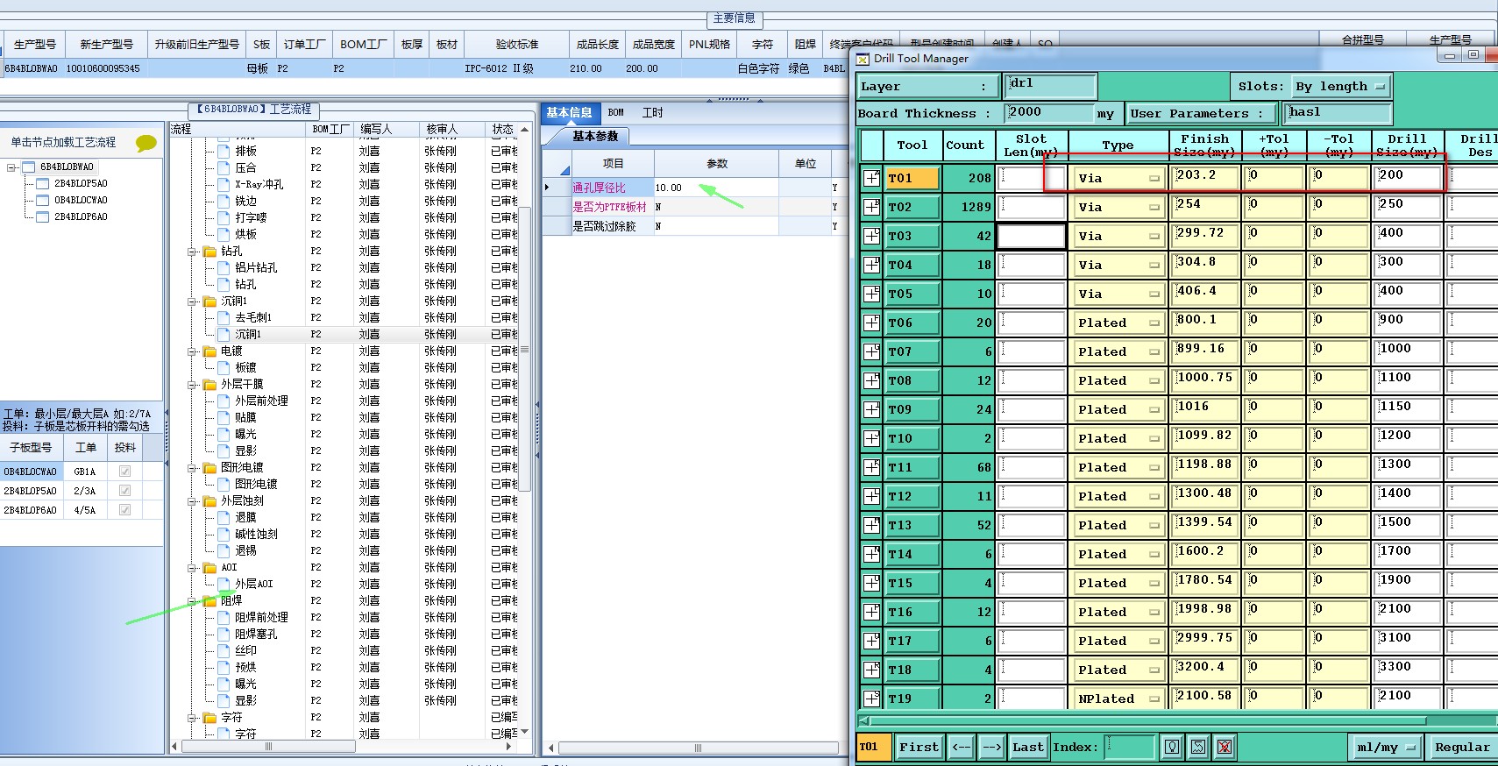Click the yellow speech bubble icon
This screenshot has width=1498, height=766.
(146, 142)
